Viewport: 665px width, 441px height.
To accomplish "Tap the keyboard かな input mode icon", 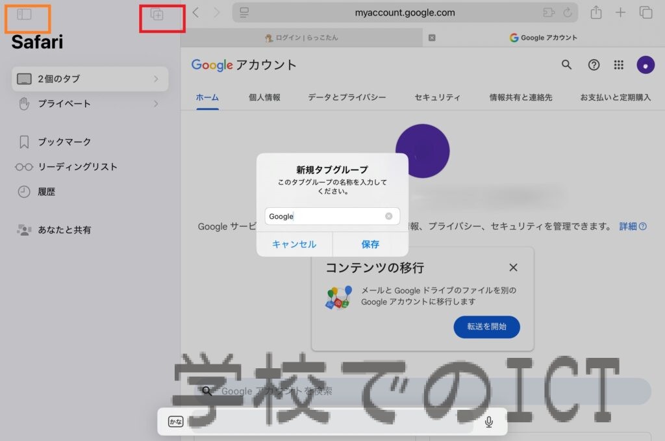I will [x=175, y=422].
